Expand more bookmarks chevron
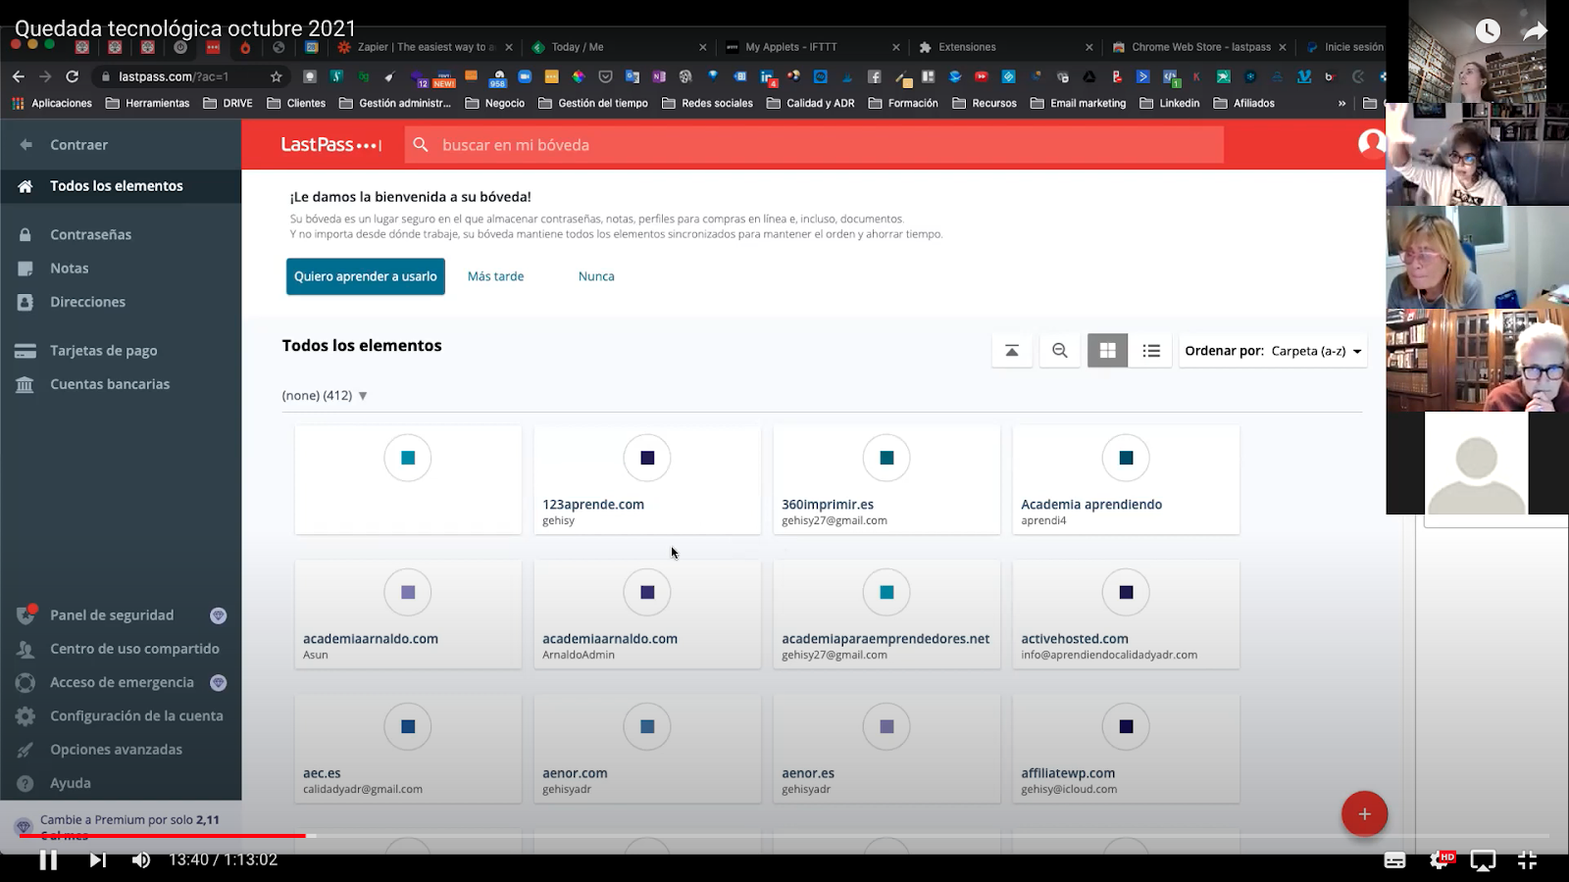Viewport: 1569px width, 882px height. click(x=1341, y=103)
